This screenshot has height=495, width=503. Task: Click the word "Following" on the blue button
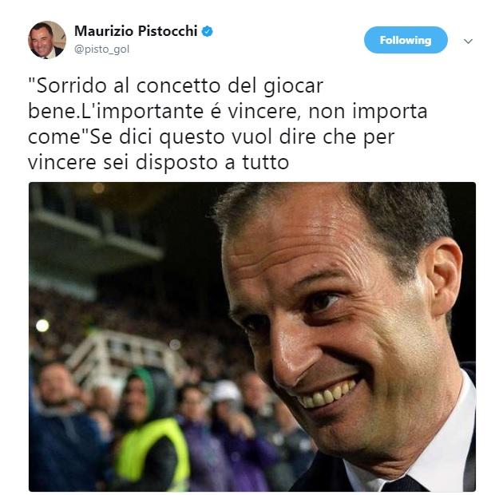[406, 40]
